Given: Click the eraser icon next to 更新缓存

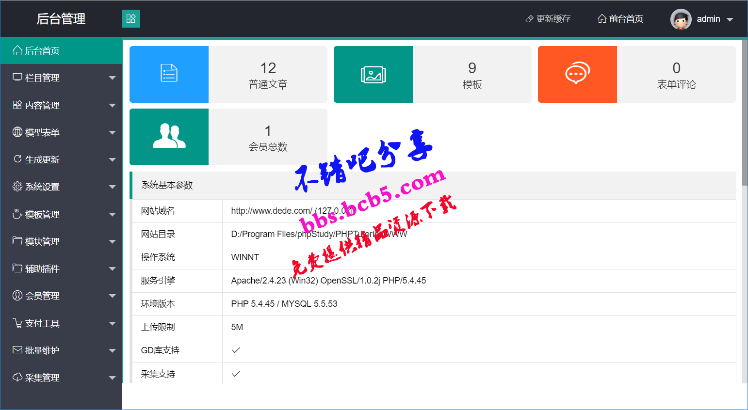Looking at the screenshot, I should pyautogui.click(x=530, y=19).
